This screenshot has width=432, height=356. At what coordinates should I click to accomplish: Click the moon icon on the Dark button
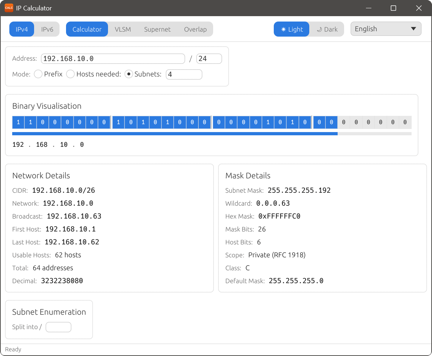320,29
